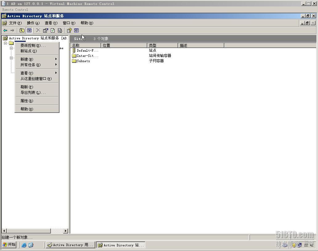Select the Sites folder icon in tree
Screen dimensions: 318x251
11,43
